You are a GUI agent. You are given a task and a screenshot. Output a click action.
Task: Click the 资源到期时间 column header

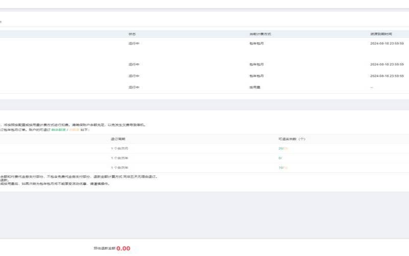point(381,34)
